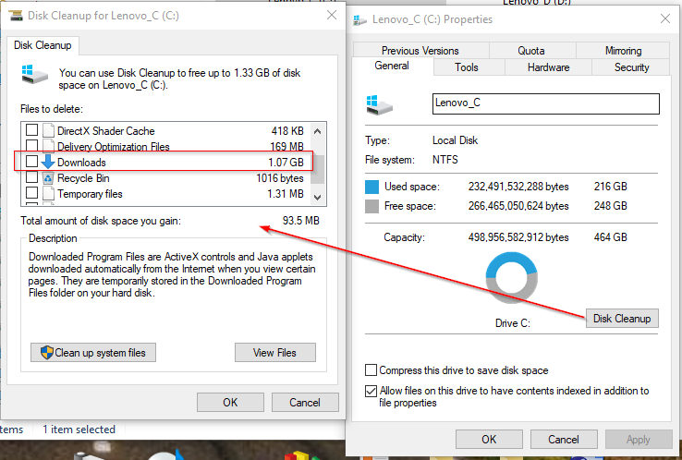Viewport: 682px width, 460px height.
Task: Click the drive icon beside cleanup summary
Action: (34, 74)
